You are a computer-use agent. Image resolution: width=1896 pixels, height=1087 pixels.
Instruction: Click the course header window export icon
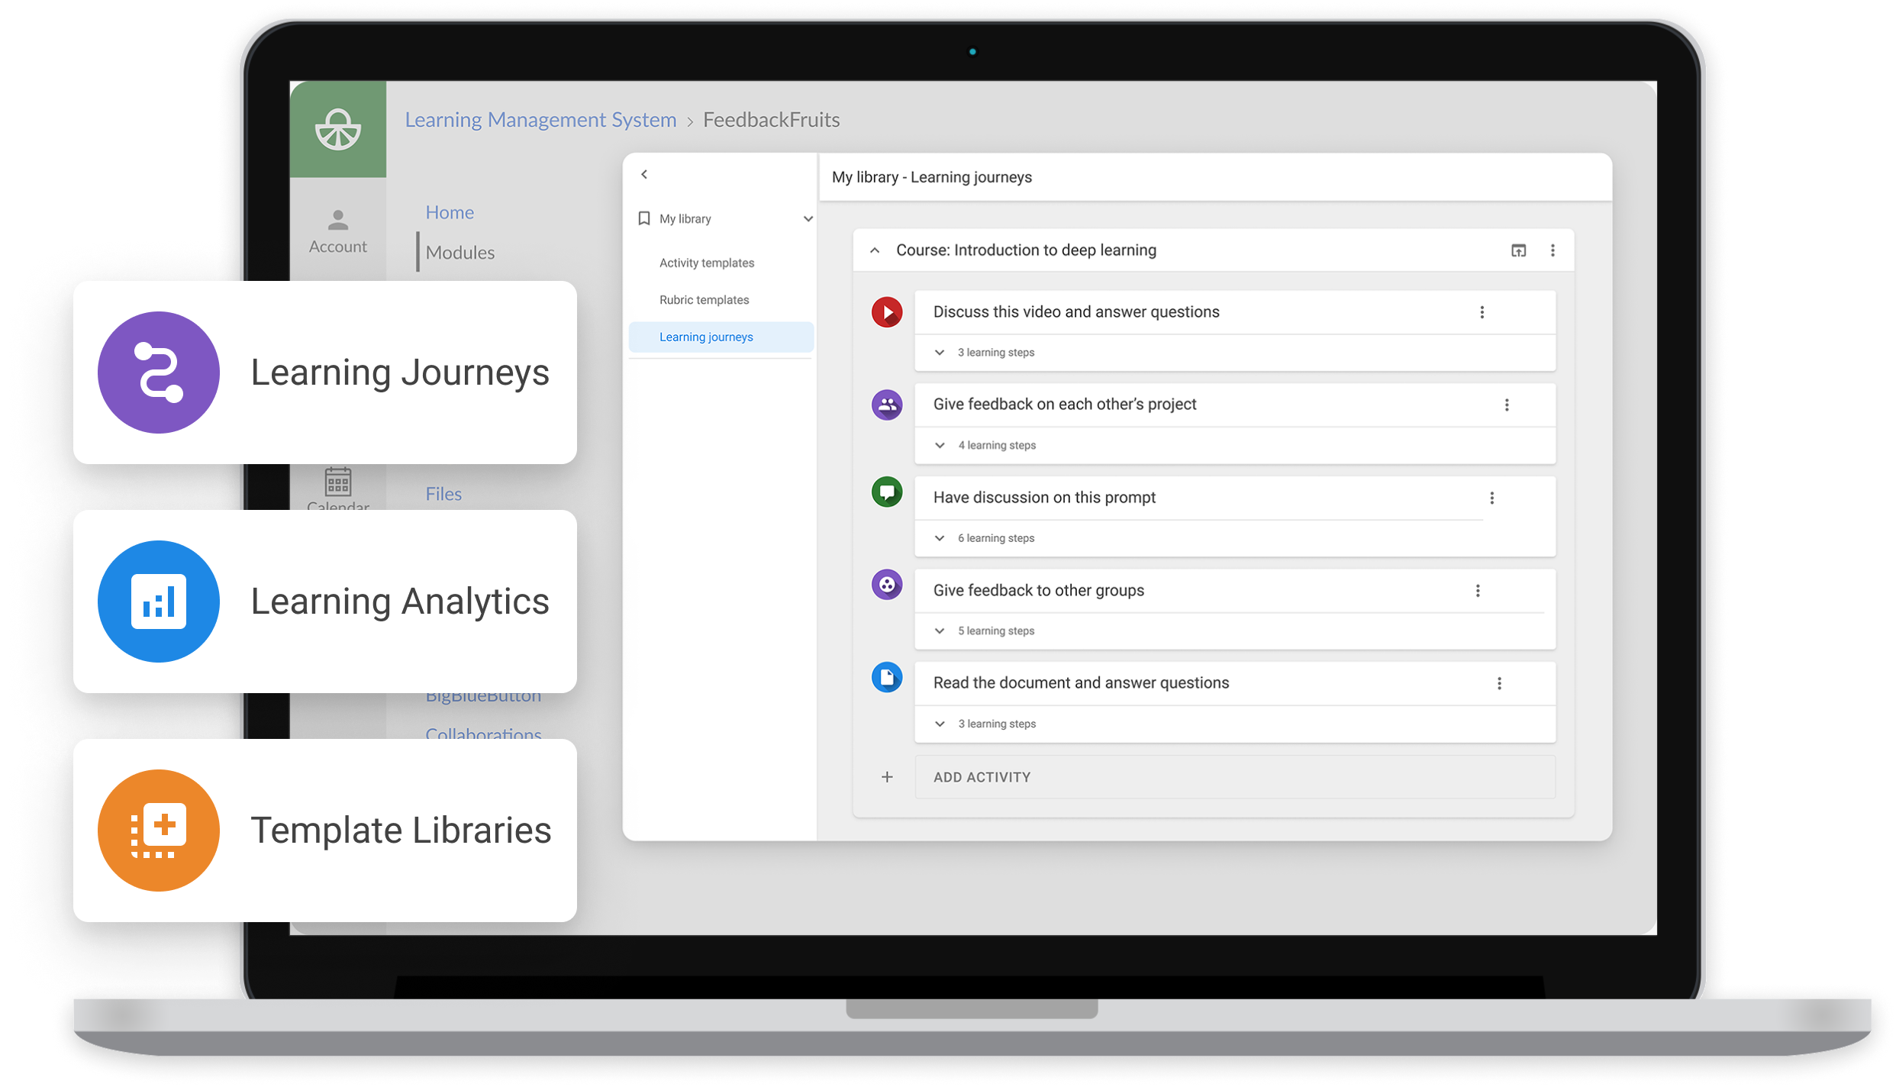1518,250
